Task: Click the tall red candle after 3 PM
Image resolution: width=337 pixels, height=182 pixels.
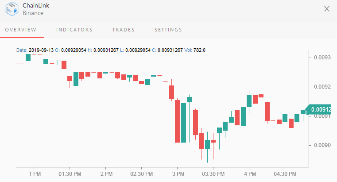Action: point(177,121)
